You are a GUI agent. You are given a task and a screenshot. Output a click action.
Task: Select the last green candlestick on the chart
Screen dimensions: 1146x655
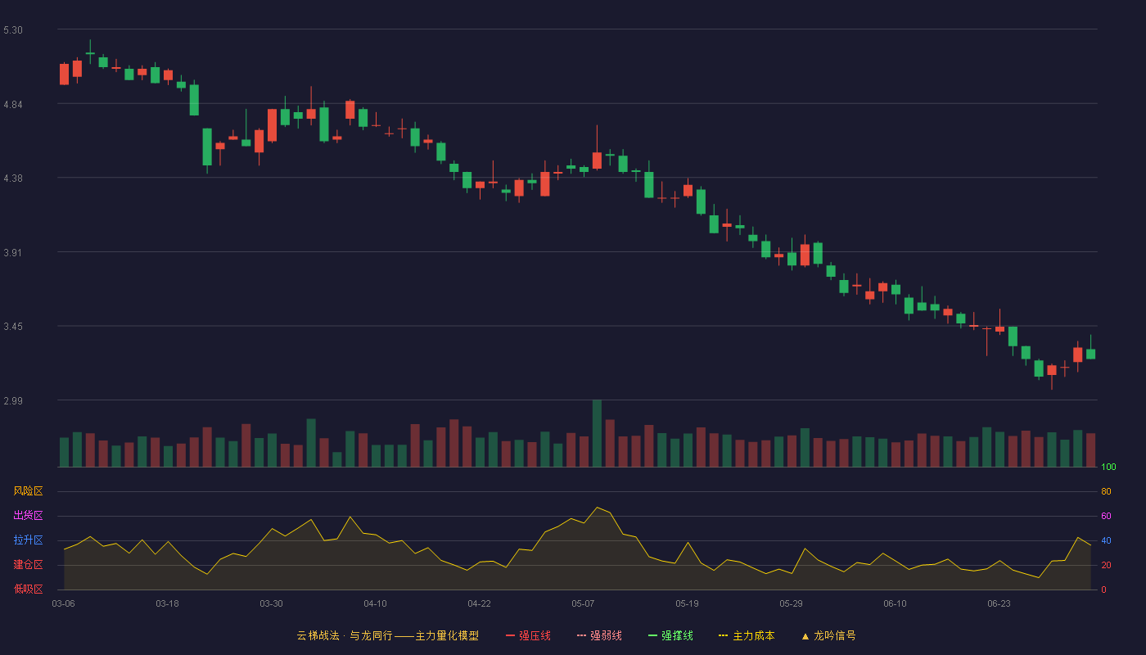tap(1090, 354)
